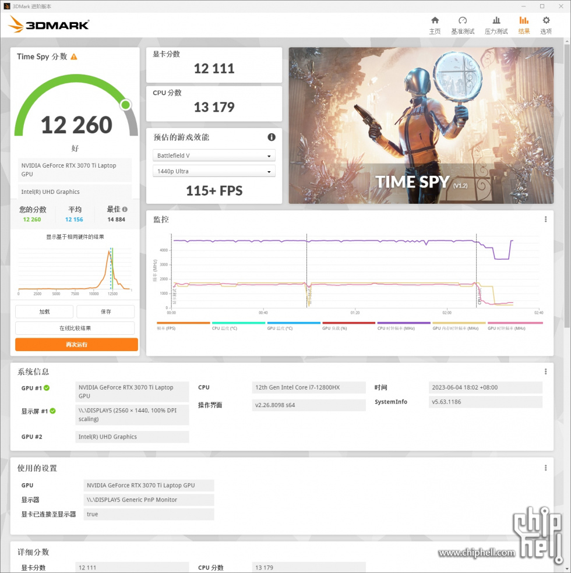The image size is (571, 573).
Task: Click the NVIDIA GeForce RTX 3070 Ti label under gauge
Action: click(x=75, y=170)
